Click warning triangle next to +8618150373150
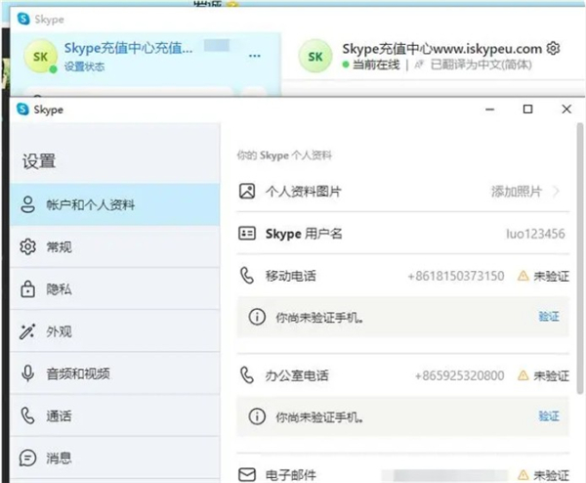Screen dimensions: 586x483 pos(523,276)
